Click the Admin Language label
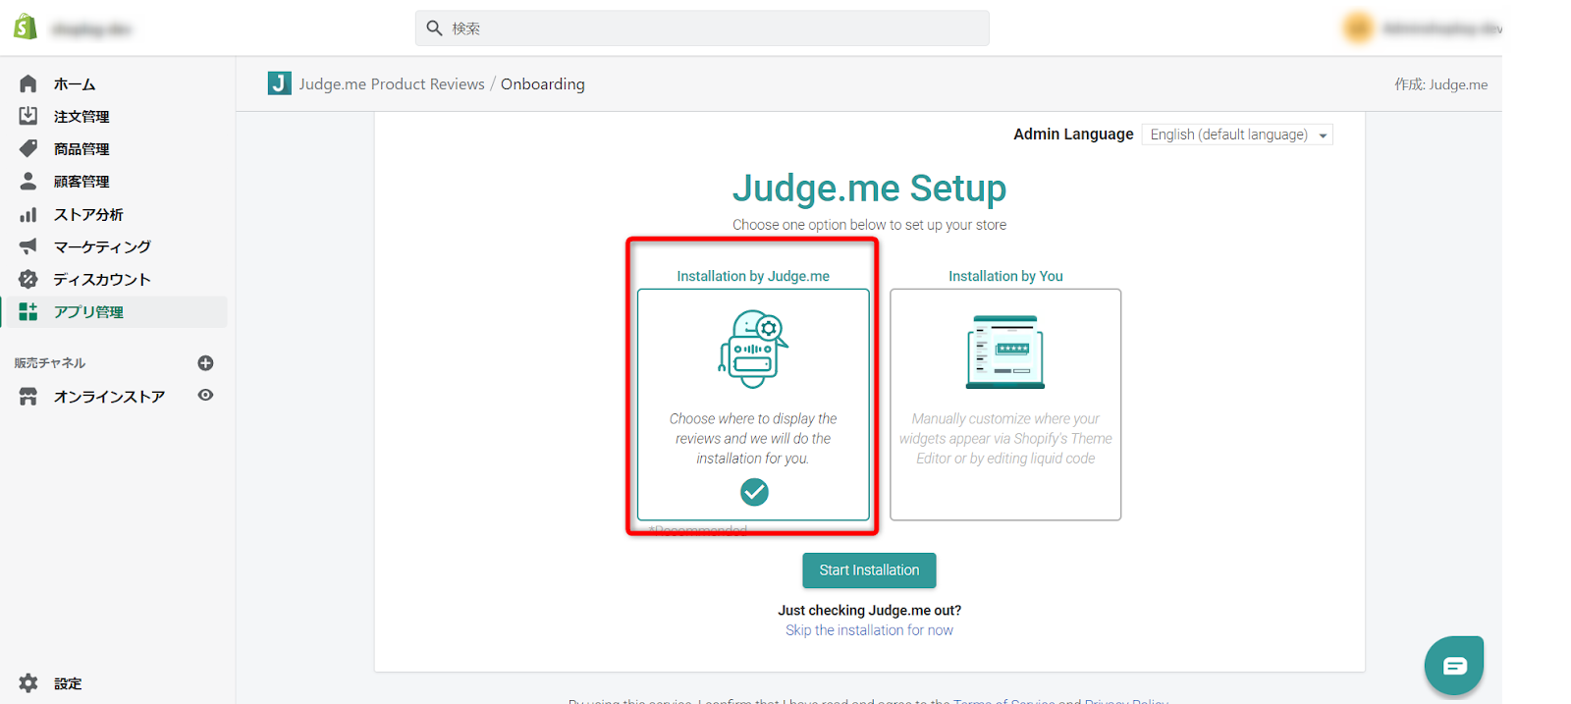This screenshot has height=704, width=1571. (1073, 135)
